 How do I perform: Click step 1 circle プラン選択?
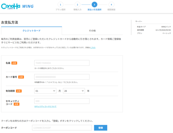(x=60, y=4)
